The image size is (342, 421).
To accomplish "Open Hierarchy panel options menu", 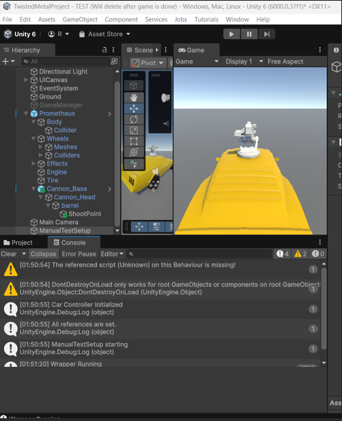I will click(113, 50).
